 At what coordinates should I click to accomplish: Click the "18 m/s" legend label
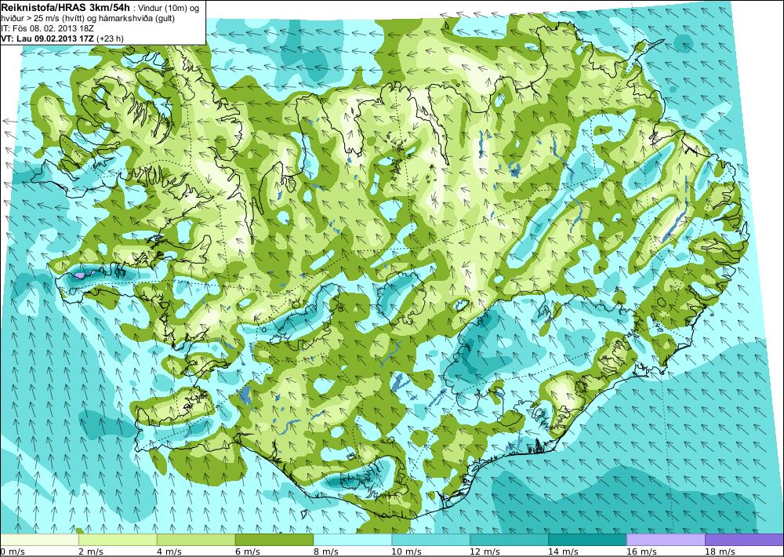[x=720, y=552]
